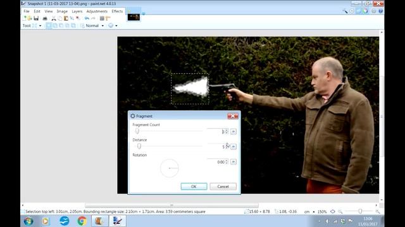Confirm Fragment effect with OK
Screen dimensions: 405x227
click(194, 187)
